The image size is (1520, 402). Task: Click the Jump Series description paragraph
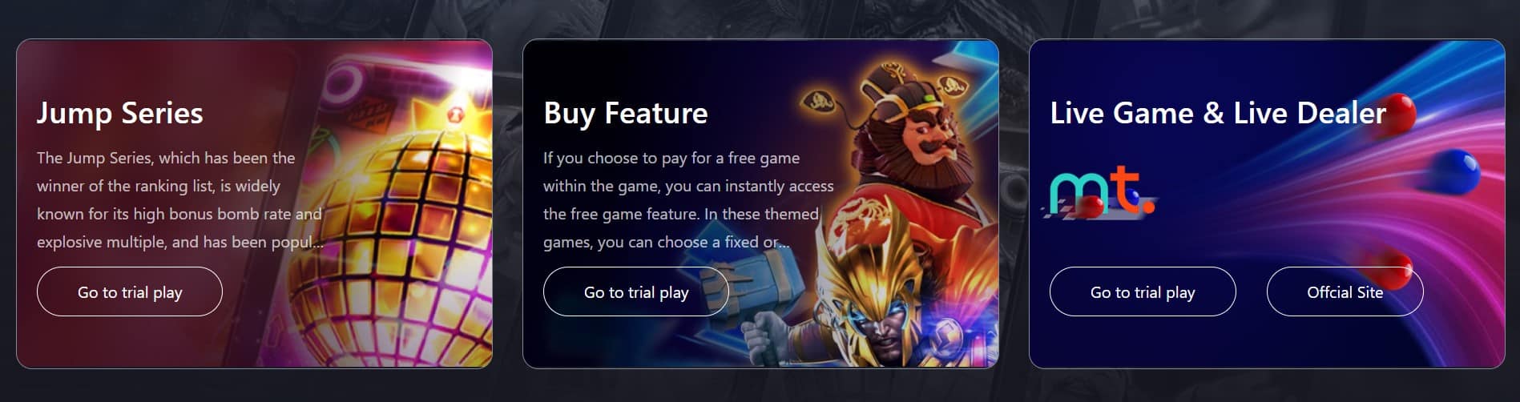(x=180, y=199)
